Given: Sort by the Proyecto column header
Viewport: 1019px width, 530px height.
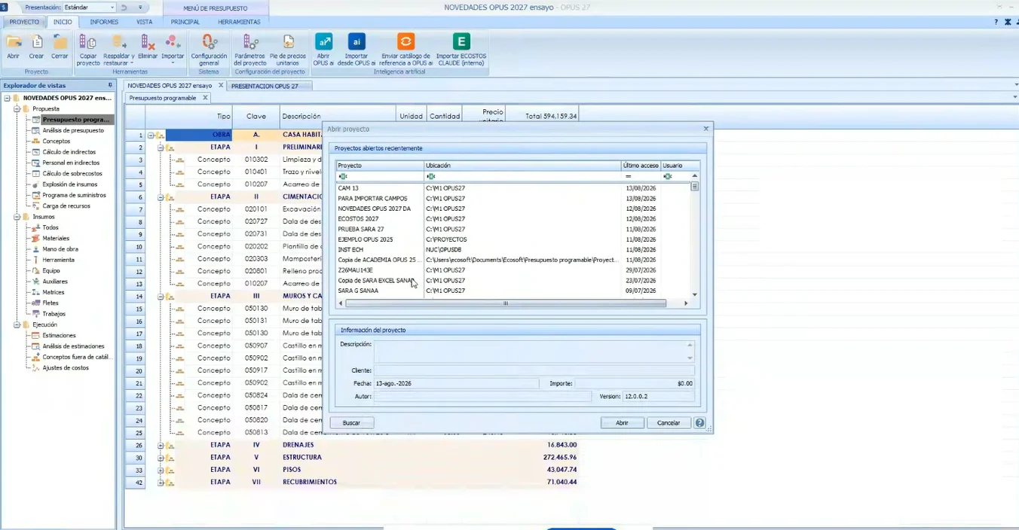Looking at the screenshot, I should 380,166.
